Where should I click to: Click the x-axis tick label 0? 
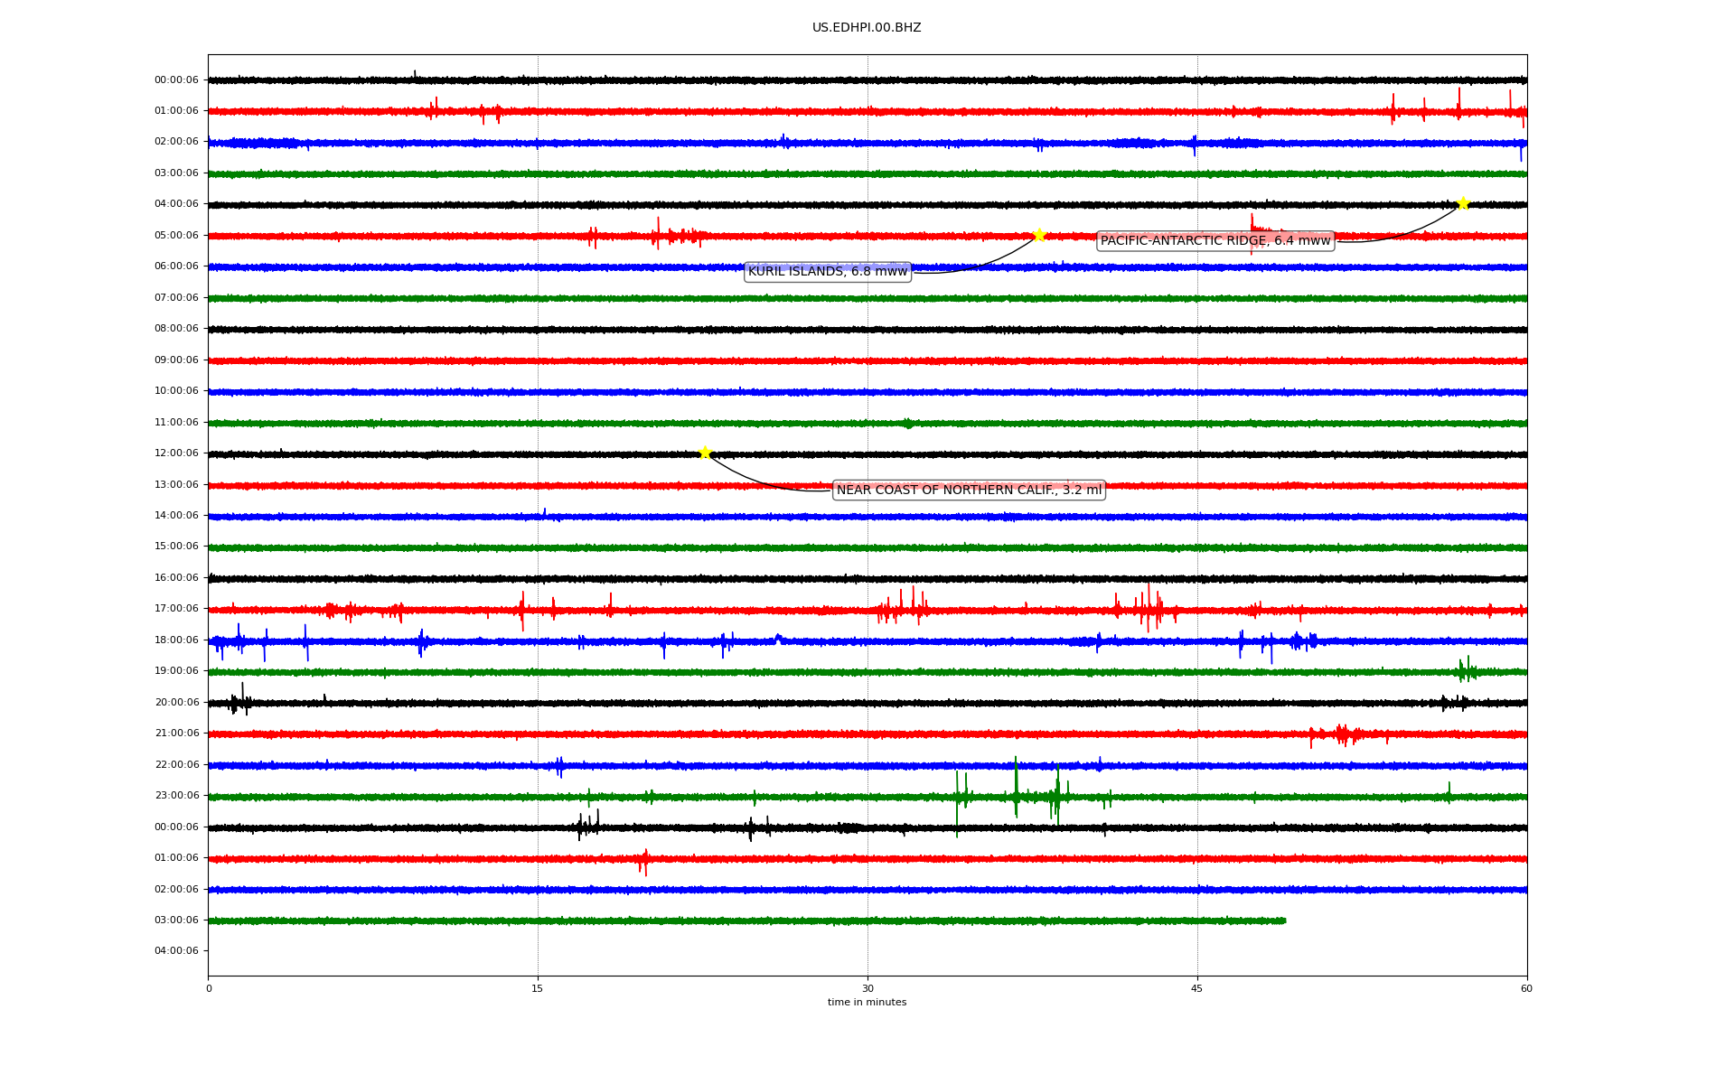tap(209, 988)
